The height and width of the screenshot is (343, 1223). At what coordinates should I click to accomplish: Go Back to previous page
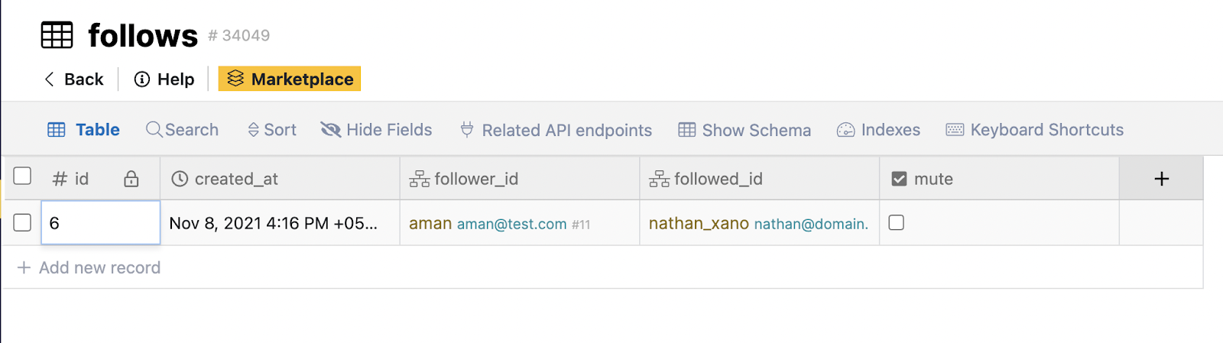tap(74, 79)
